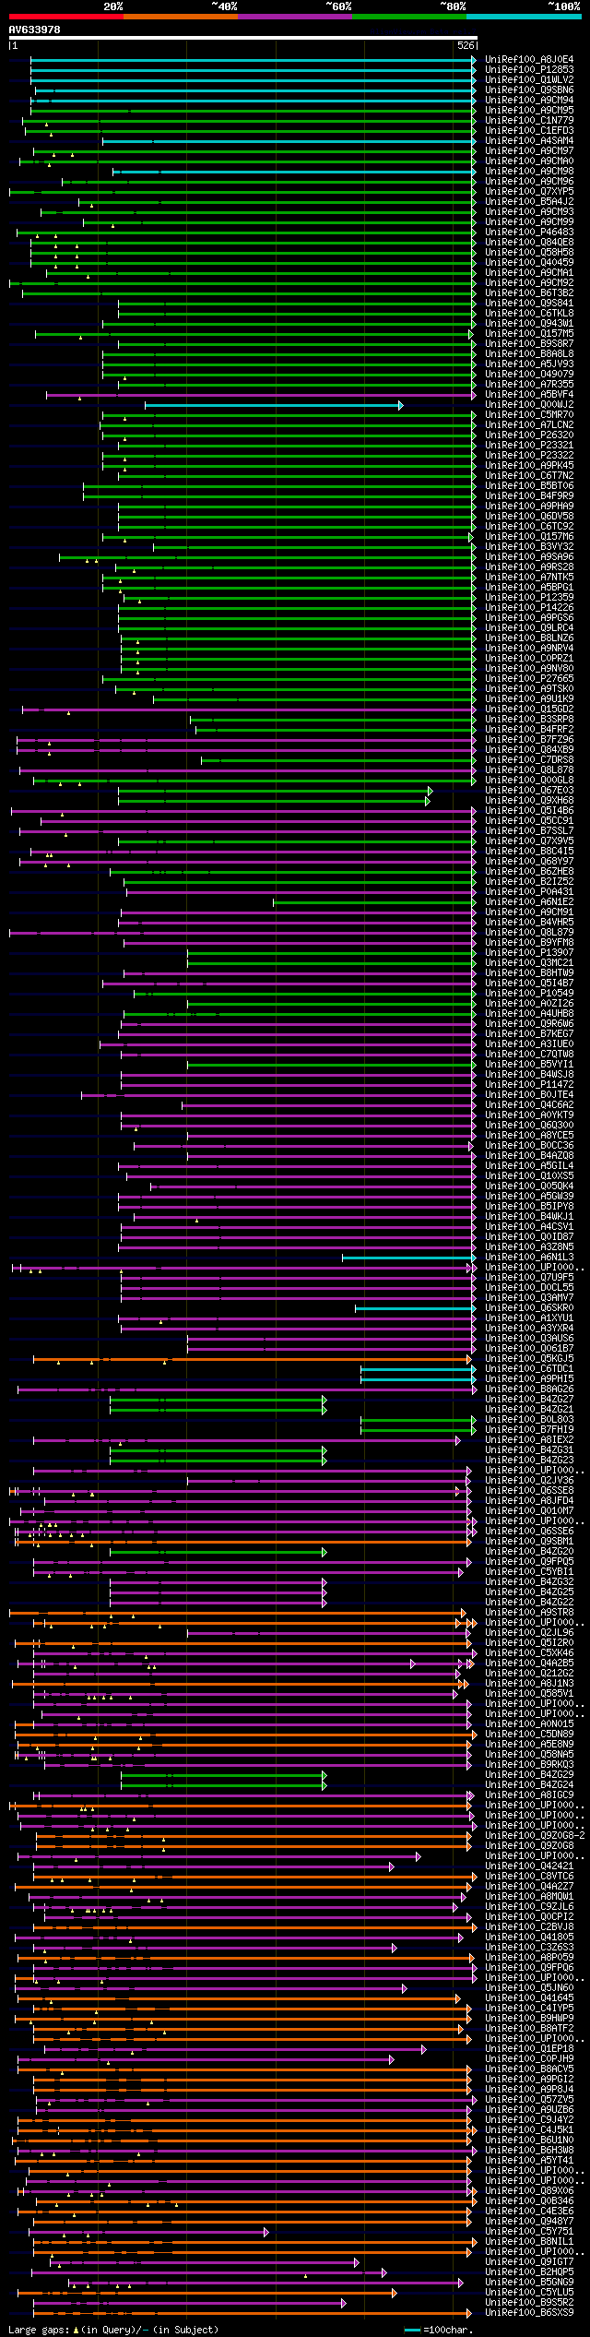
Task: Select hit label UniRef100_A4SAM4
Action: click(529, 141)
